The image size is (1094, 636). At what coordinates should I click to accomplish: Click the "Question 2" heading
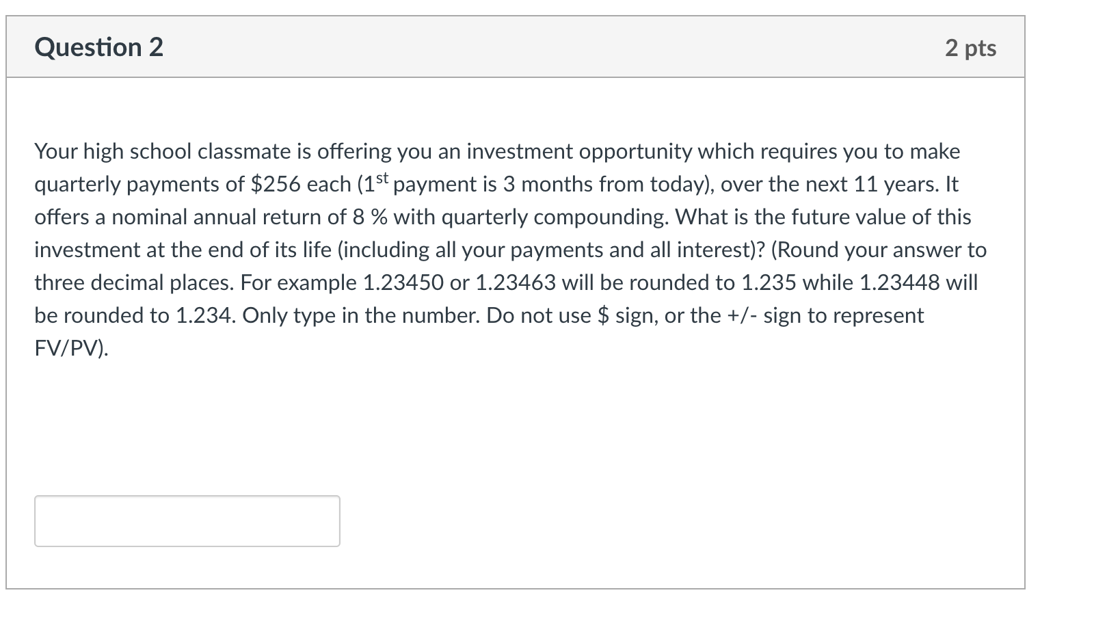coord(99,47)
